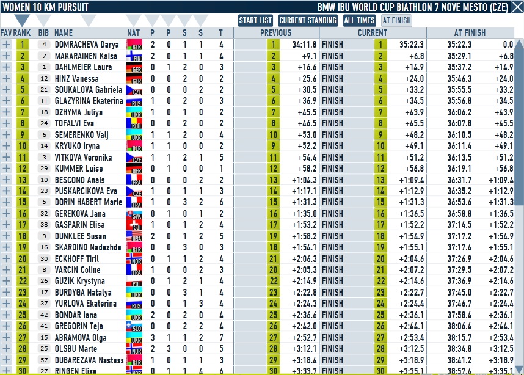Click the PREVIOUS column header
This screenshot has height=375, width=524.
[276, 33]
